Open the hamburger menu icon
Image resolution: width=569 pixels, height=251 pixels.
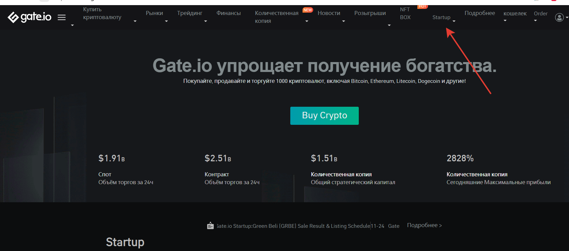pyautogui.click(x=62, y=17)
